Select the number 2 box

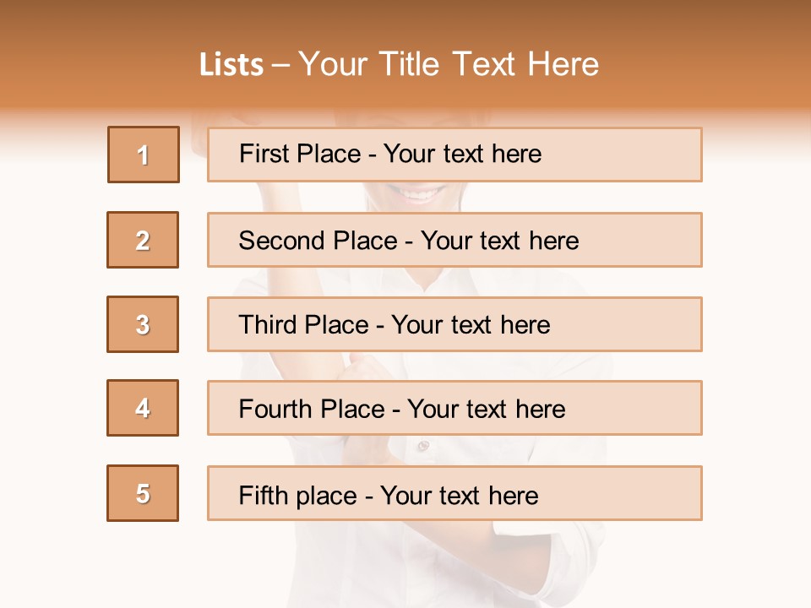tap(143, 240)
